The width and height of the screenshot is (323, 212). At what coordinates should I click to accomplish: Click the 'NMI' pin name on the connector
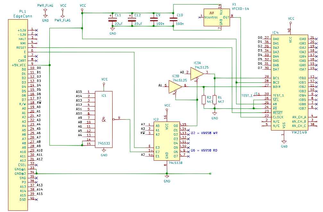point(23,43)
